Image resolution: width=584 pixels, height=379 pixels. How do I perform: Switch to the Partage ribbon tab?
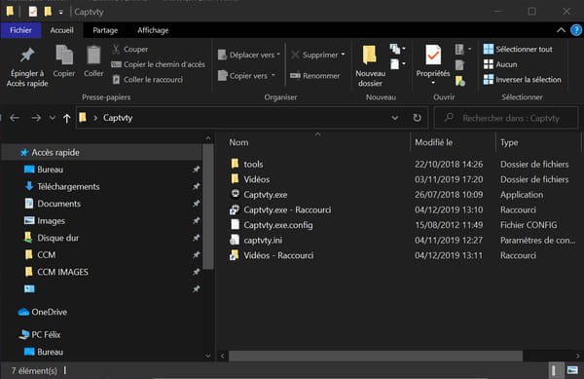[105, 30]
